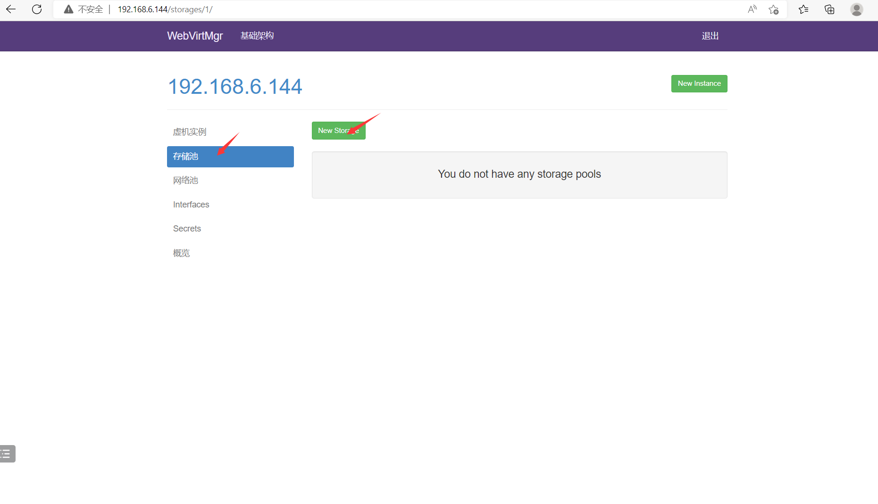Screen dimensions: 878x504
Task: Open the favorites list icon
Action: click(x=803, y=9)
